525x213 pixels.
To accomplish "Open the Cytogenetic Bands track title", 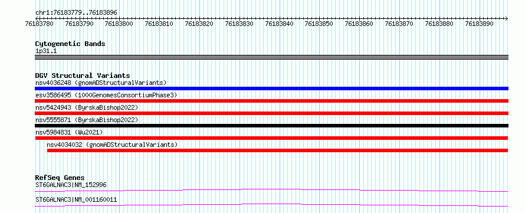I will pyautogui.click(x=70, y=44).
